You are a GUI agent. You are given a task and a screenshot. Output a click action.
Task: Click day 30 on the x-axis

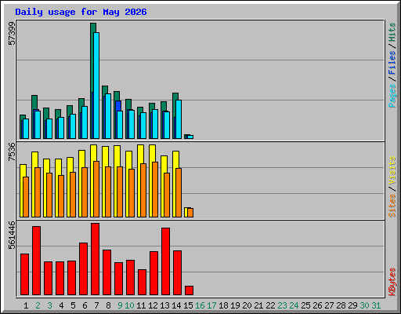click(x=364, y=305)
